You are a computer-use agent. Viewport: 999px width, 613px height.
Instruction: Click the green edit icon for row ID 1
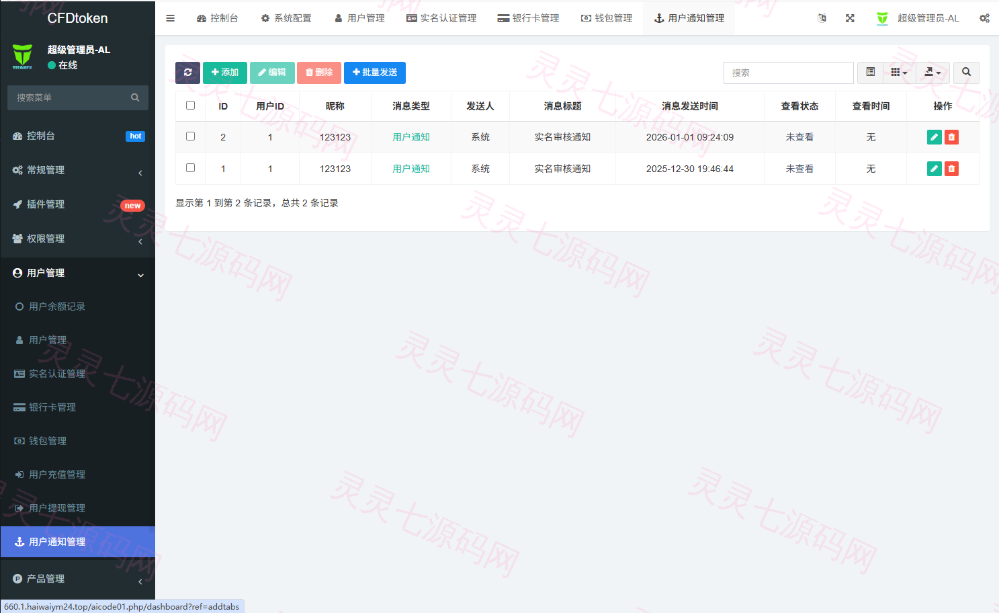(x=934, y=169)
